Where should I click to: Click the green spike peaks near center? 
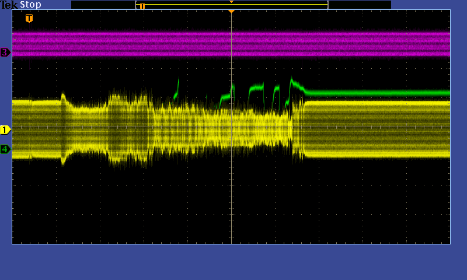tap(256, 87)
